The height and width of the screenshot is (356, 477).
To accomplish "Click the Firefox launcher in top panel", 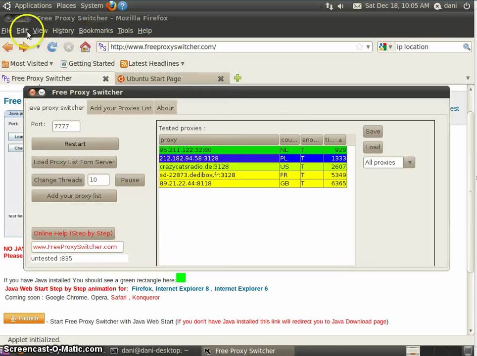I will pos(111,5).
